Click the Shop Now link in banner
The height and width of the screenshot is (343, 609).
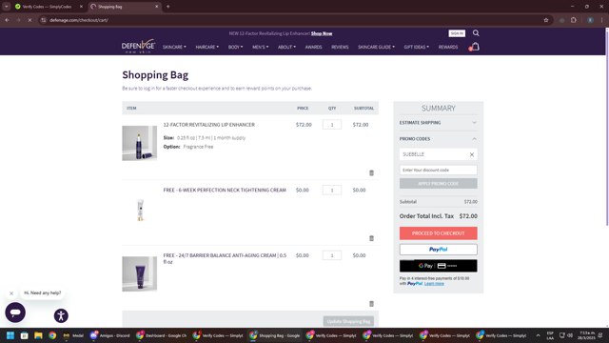pos(322,33)
